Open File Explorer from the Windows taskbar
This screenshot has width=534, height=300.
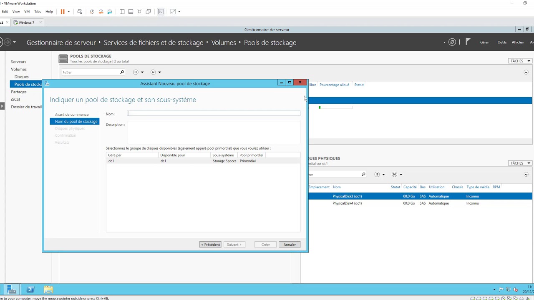click(x=48, y=290)
